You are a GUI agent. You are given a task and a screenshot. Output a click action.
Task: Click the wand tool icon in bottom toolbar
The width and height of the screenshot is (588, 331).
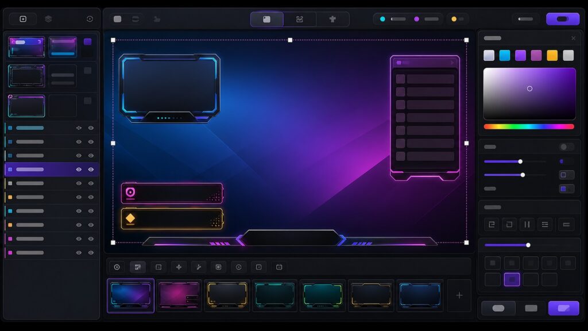(199, 267)
